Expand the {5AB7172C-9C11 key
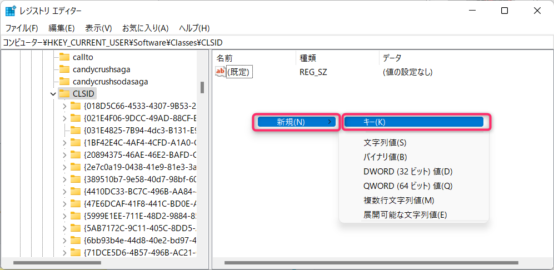This screenshot has height=270, width=554. click(64, 228)
